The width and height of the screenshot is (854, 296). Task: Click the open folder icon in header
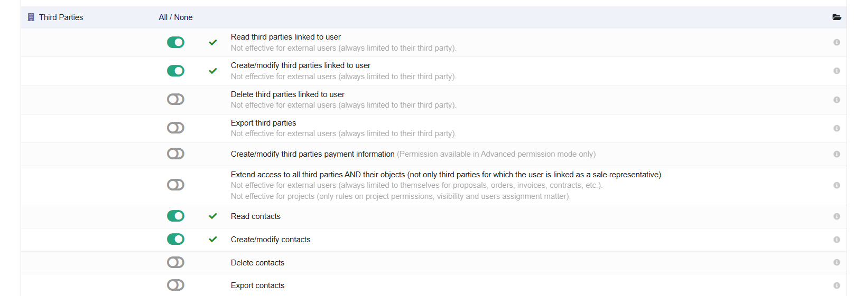[x=837, y=17]
